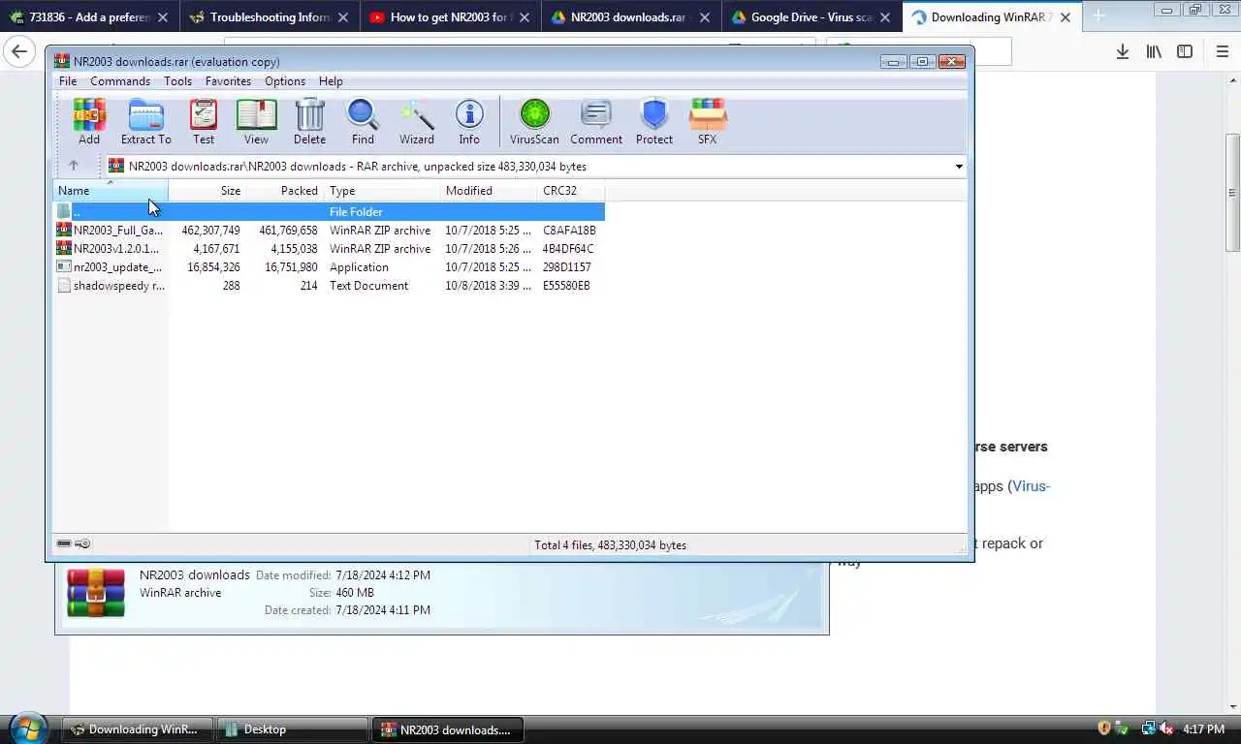Viewport: 1241px width, 744px height.
Task: Click the Virus- link on the webpage
Action: click(1031, 486)
